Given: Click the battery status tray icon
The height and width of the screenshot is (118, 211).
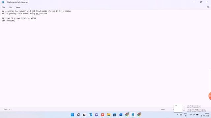Looking at the screenshot, I should coord(197,115).
